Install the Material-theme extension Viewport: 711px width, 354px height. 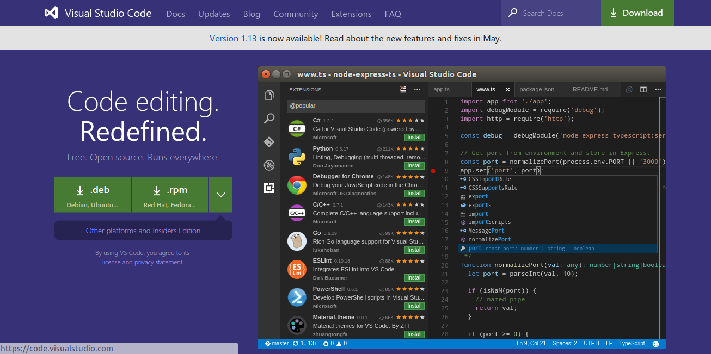[414, 334]
